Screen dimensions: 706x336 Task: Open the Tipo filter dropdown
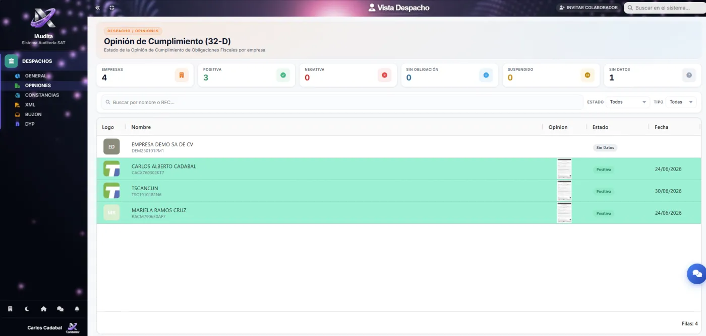tap(681, 102)
